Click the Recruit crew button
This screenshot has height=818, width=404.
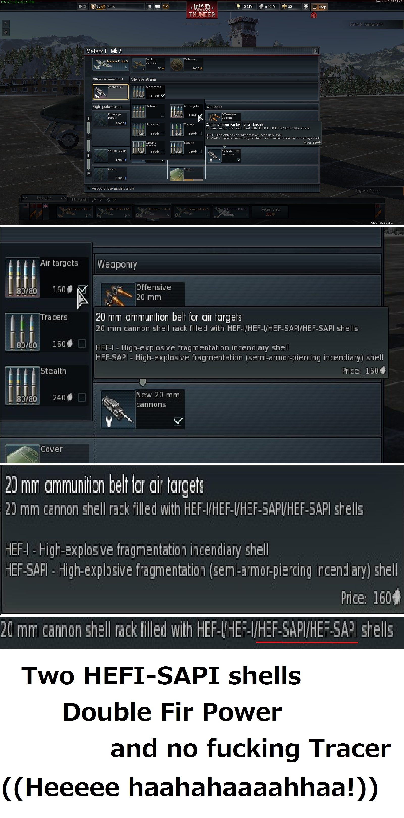pyautogui.click(x=270, y=212)
